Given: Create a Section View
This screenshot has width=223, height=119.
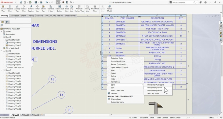Looking at the screenshot, I should click(24, 8).
